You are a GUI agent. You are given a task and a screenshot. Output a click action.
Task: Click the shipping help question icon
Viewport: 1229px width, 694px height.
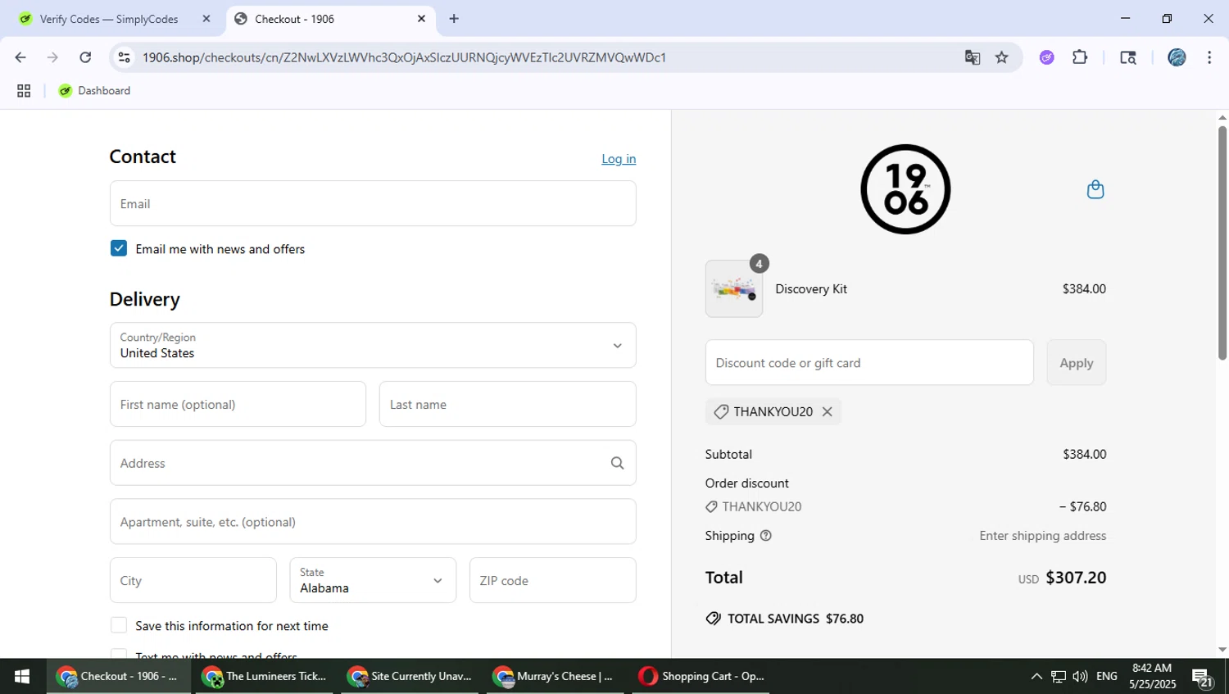pyautogui.click(x=766, y=536)
